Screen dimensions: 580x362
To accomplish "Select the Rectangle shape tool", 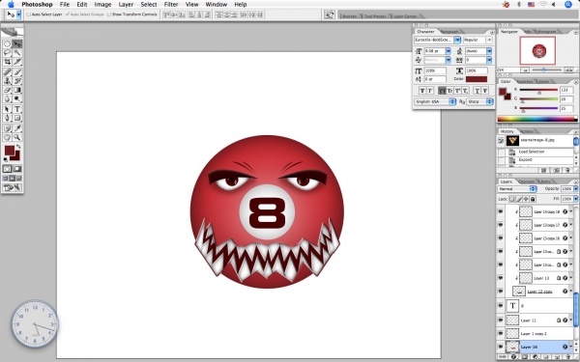I will 17,118.
